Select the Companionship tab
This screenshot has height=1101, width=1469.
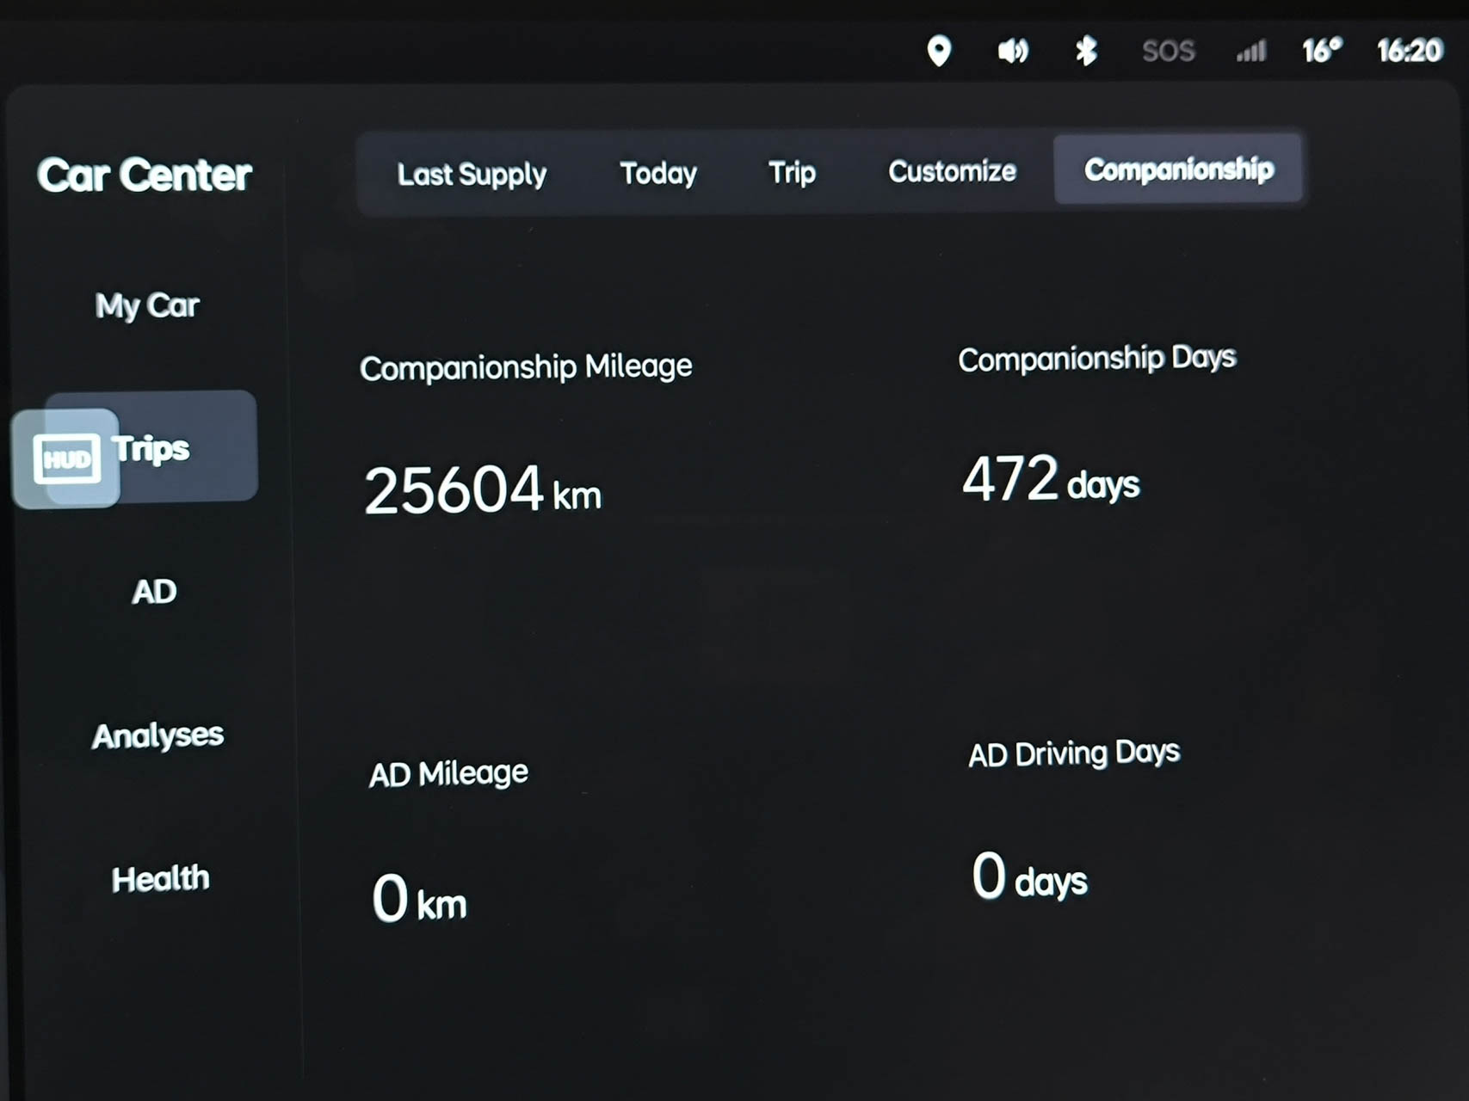[1178, 169]
